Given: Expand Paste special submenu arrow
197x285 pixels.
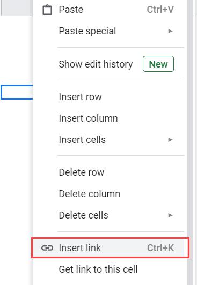Looking at the screenshot, I should 170,31.
